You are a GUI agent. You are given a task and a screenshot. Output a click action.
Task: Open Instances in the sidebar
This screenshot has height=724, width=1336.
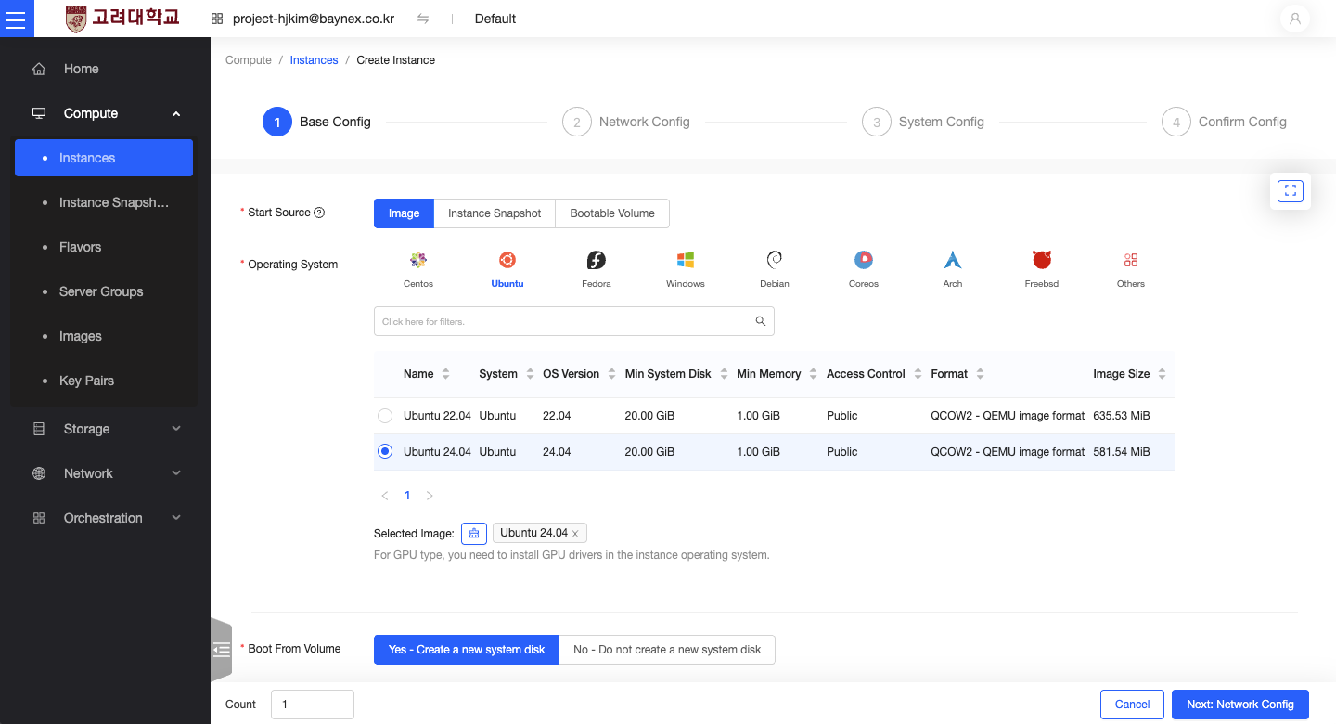click(104, 158)
